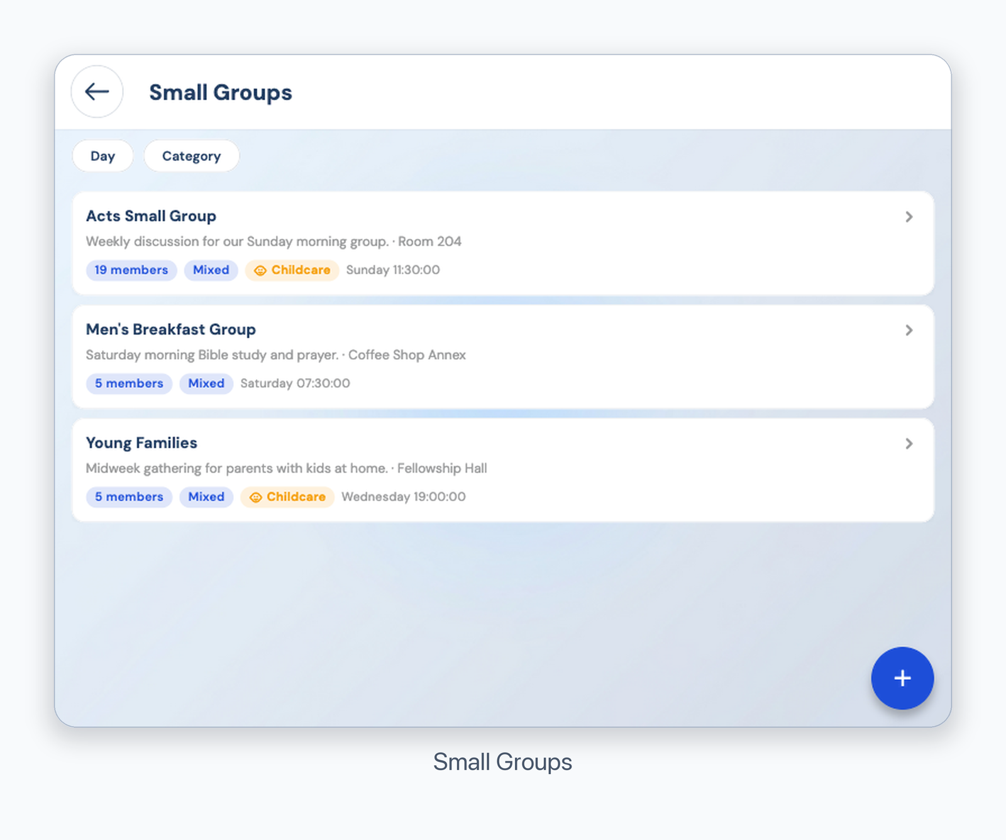Open the Men's Breakfast Group title

pos(171,329)
